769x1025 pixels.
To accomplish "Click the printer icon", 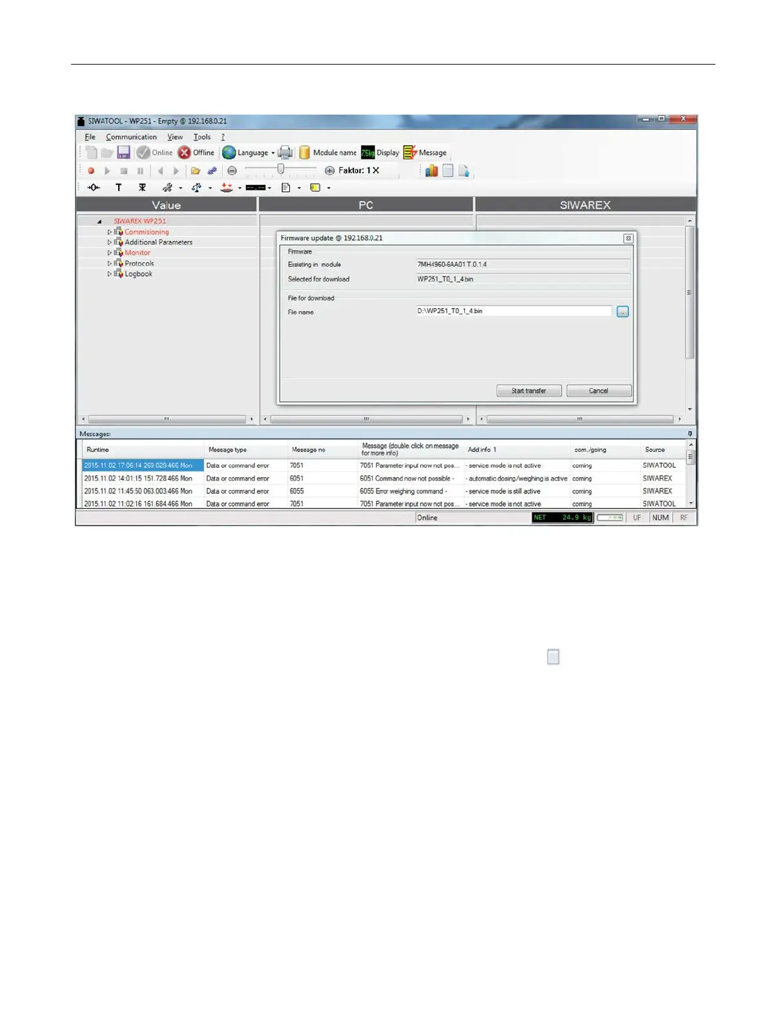I will point(285,152).
